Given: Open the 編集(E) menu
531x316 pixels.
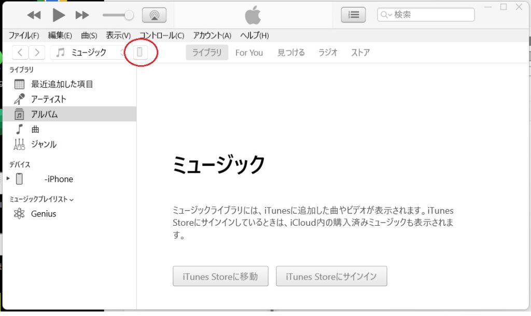Looking at the screenshot, I should coord(60,35).
